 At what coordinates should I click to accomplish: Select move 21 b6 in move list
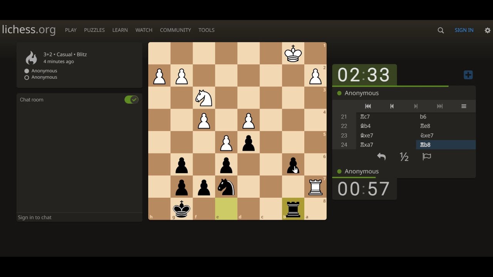(446, 117)
